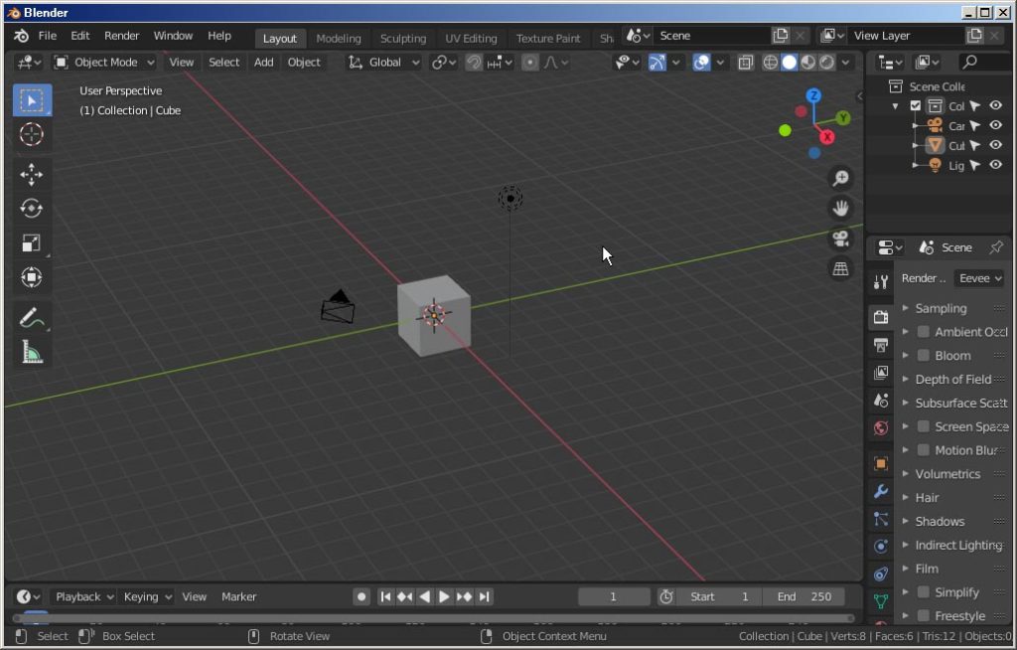Switch to the Sculpting workspace tab
The image size is (1017, 650).
tap(403, 38)
